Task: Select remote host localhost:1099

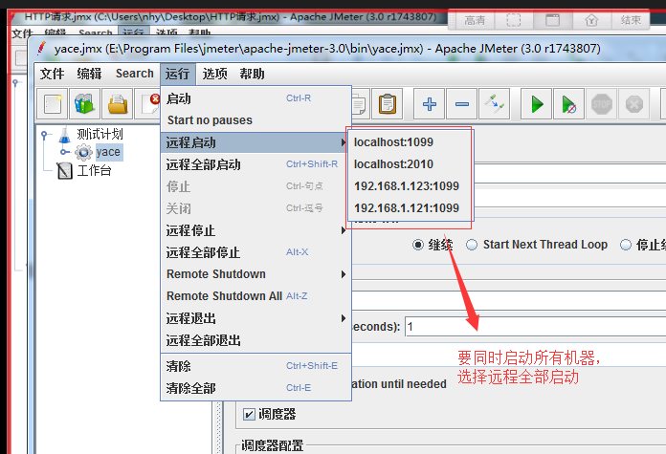Action: [x=410, y=142]
